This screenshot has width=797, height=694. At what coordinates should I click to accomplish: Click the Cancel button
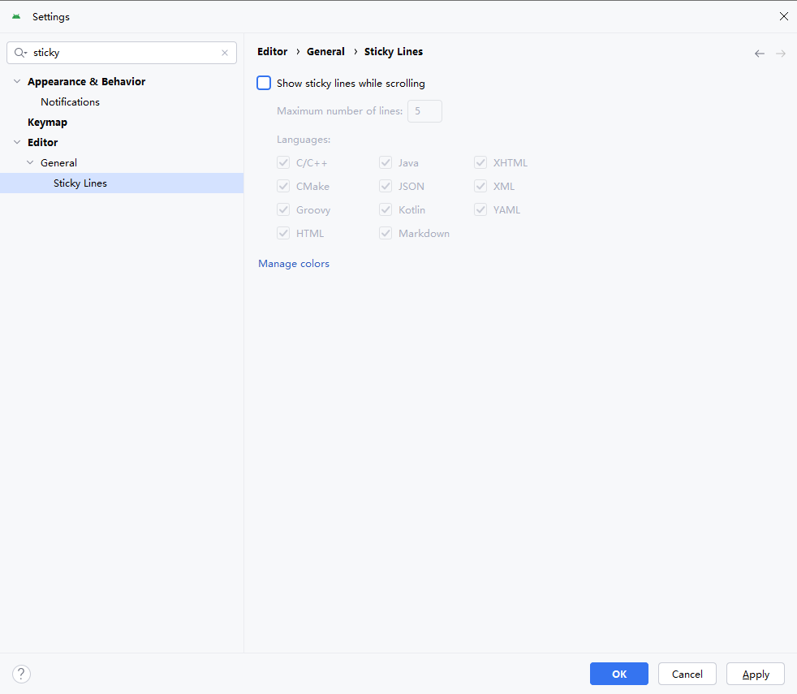pos(687,675)
